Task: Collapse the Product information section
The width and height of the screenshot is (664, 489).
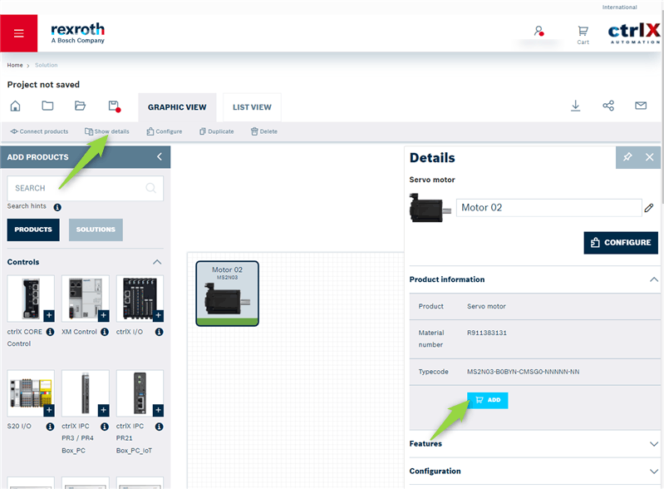Action: coord(654,279)
